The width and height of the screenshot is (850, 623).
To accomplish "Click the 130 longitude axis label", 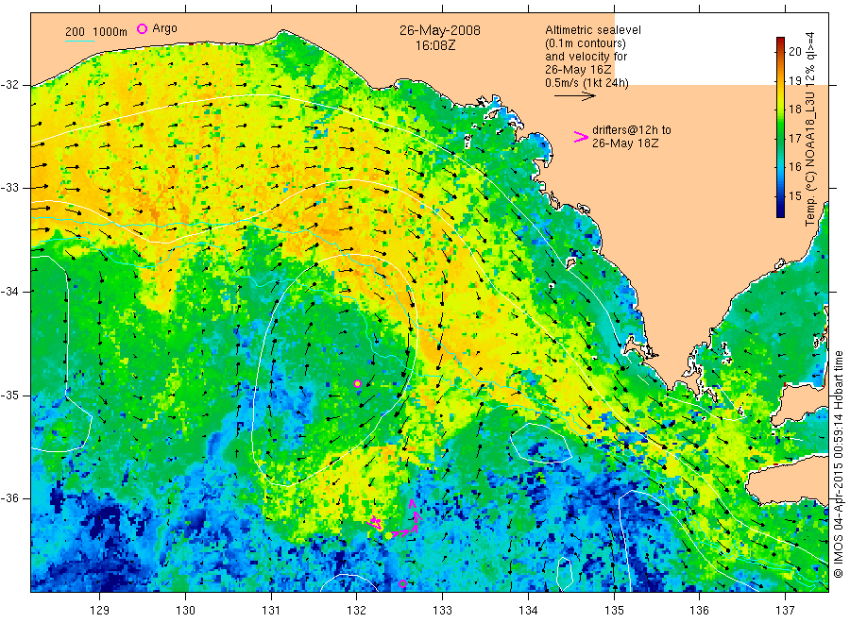I will tap(185, 611).
